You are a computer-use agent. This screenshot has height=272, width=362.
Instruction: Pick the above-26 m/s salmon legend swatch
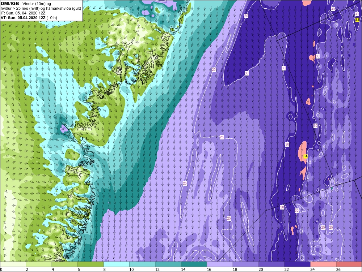click(349, 264)
